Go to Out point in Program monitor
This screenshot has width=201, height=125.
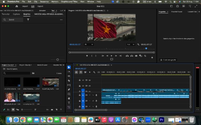click(x=120, y=56)
